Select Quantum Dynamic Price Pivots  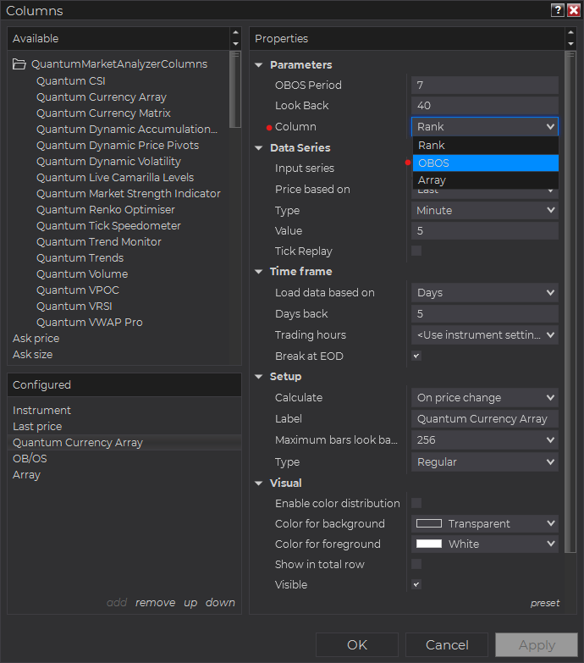(x=118, y=145)
